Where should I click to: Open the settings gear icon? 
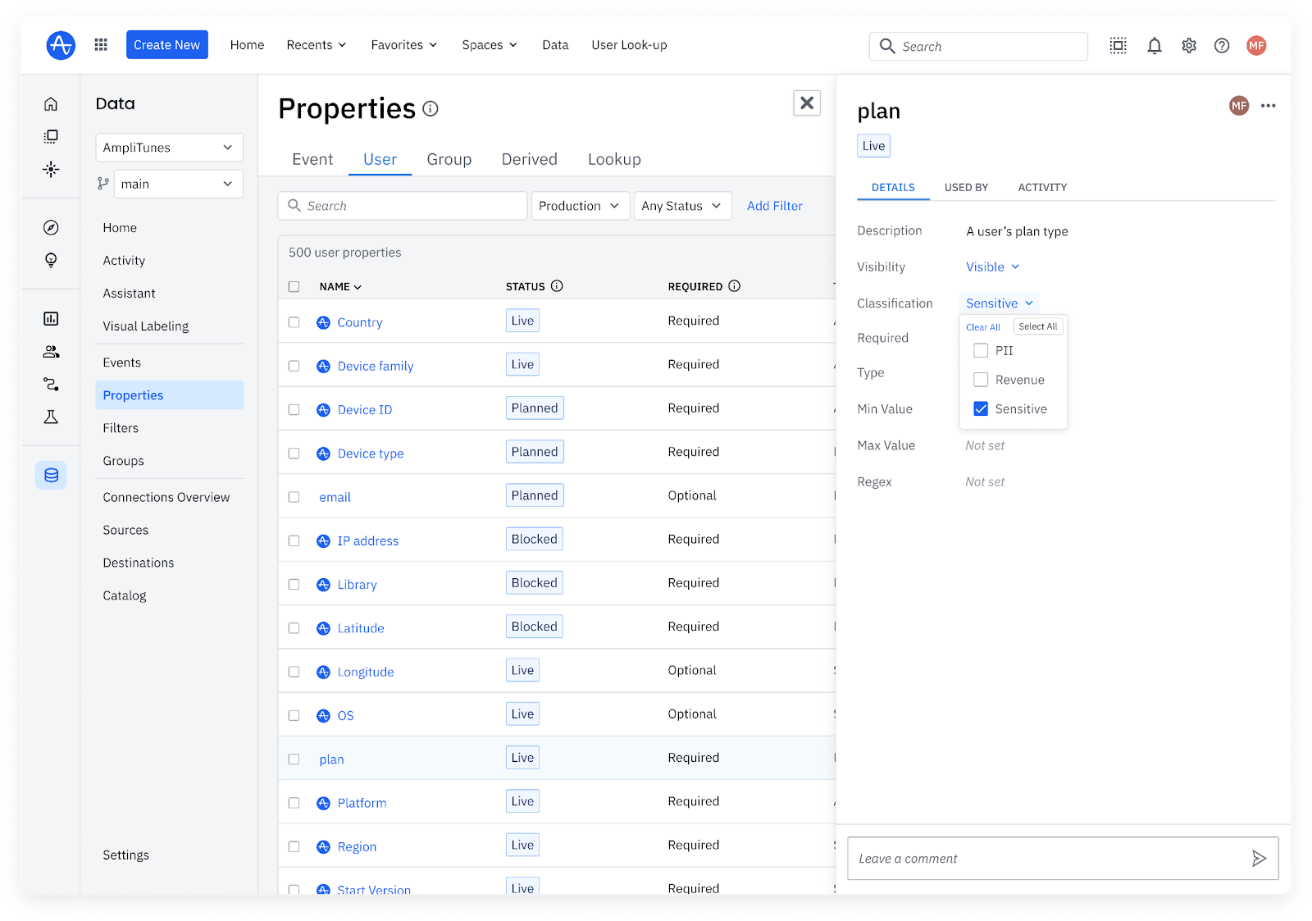1189,46
